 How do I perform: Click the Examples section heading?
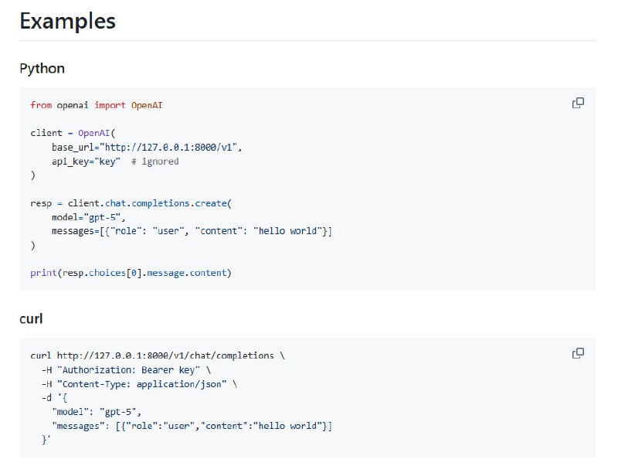click(67, 21)
